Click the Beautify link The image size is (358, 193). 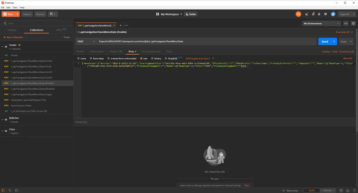[x=348, y=59]
